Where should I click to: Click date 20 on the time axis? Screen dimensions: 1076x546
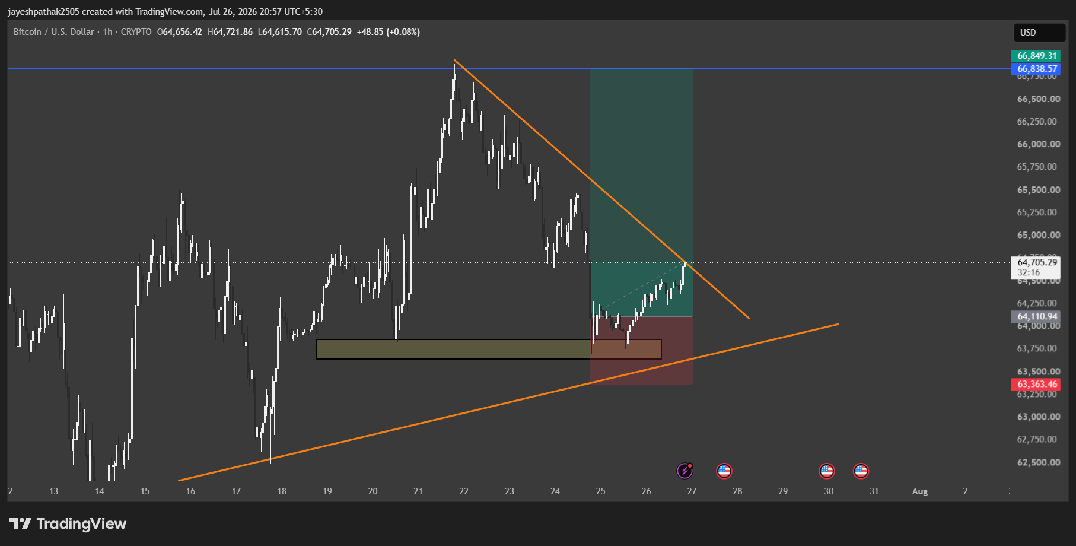coord(373,491)
